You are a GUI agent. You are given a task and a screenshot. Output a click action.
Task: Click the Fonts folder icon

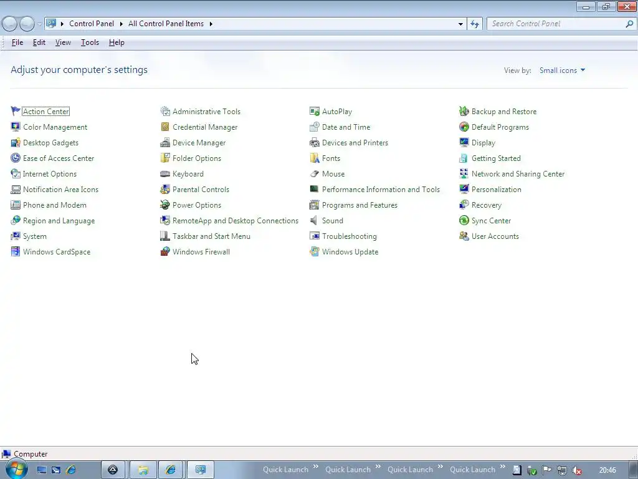click(315, 158)
